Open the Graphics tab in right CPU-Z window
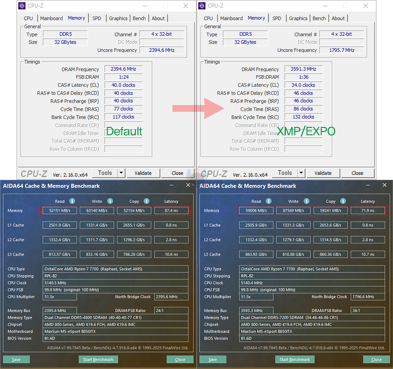This screenshot has height=369, width=393. (298, 18)
